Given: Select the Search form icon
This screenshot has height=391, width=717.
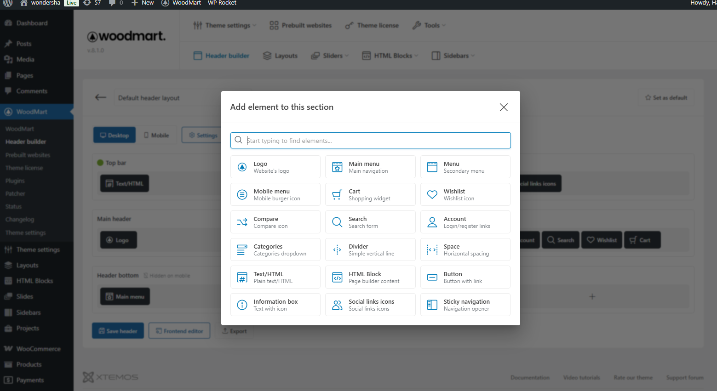Looking at the screenshot, I should 337,222.
